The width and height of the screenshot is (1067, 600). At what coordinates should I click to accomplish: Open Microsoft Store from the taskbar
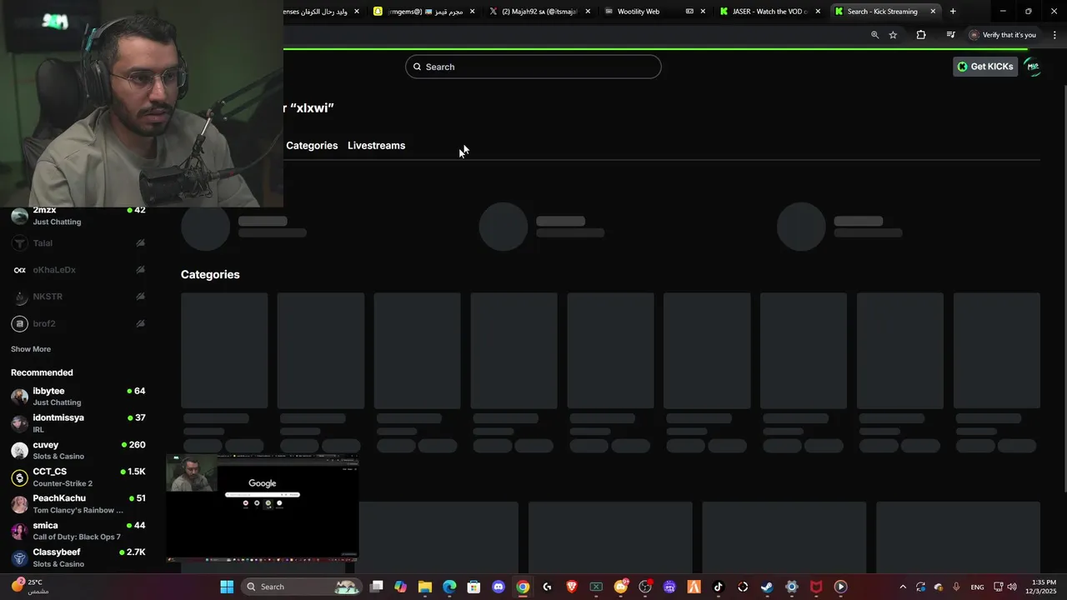click(x=473, y=587)
